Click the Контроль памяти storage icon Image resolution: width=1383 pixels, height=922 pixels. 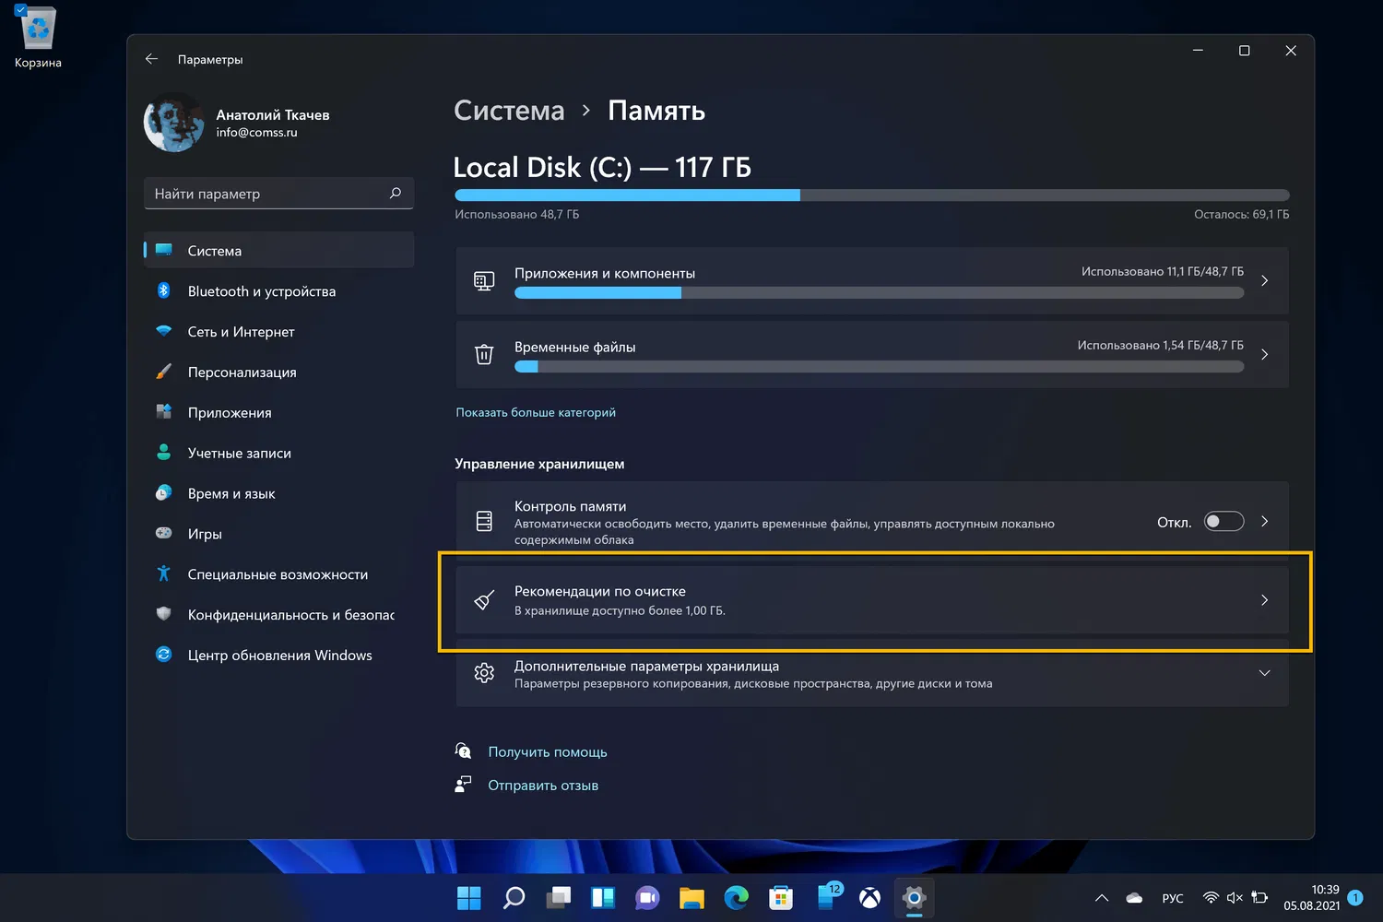point(484,521)
